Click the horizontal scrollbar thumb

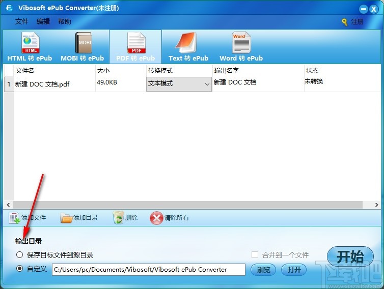tap(187, 205)
